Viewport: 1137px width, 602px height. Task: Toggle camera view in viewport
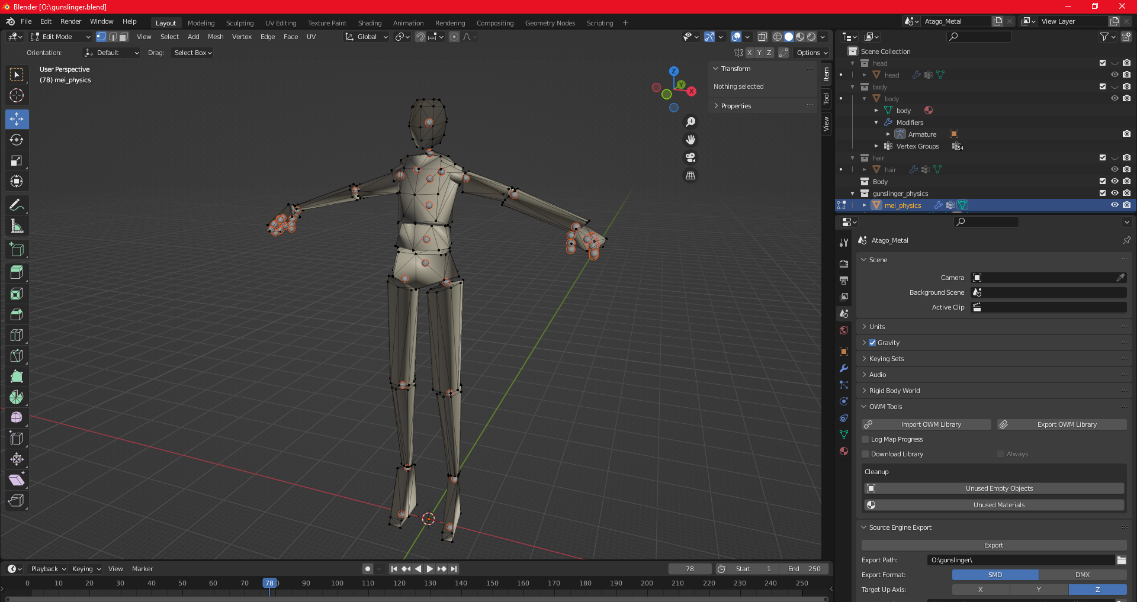[x=690, y=157]
